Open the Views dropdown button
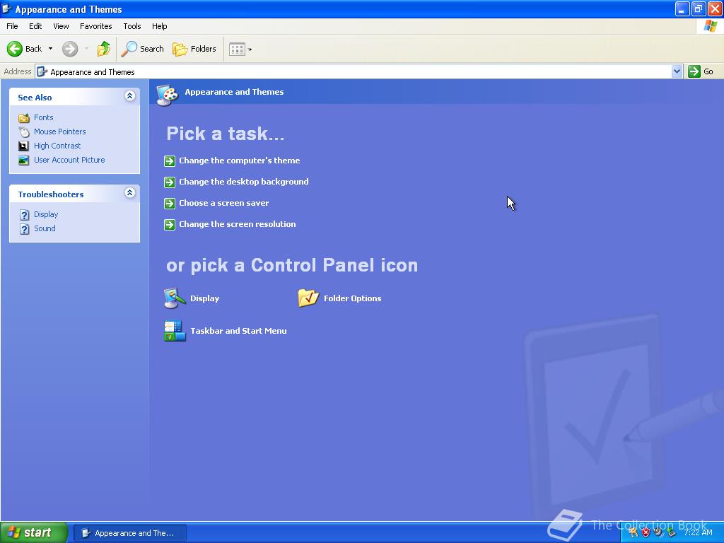The height and width of the screenshot is (543, 724). click(x=240, y=49)
